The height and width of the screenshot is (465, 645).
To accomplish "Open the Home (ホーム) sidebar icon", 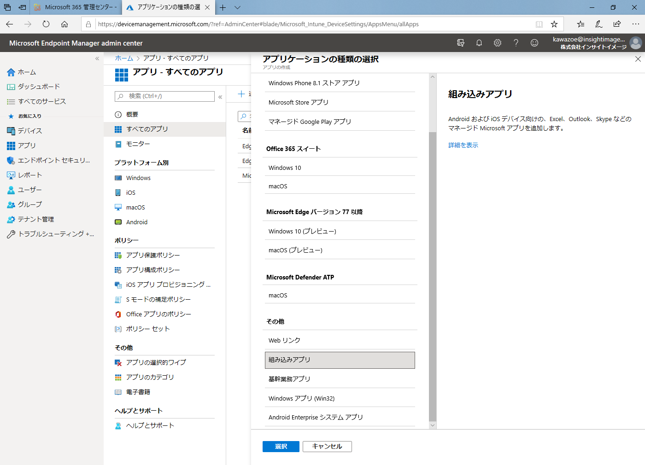I will click(x=11, y=72).
